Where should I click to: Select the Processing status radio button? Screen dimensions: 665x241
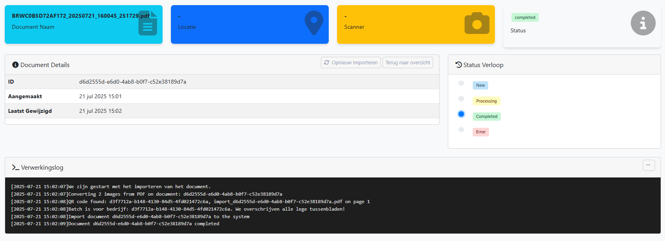(x=461, y=99)
